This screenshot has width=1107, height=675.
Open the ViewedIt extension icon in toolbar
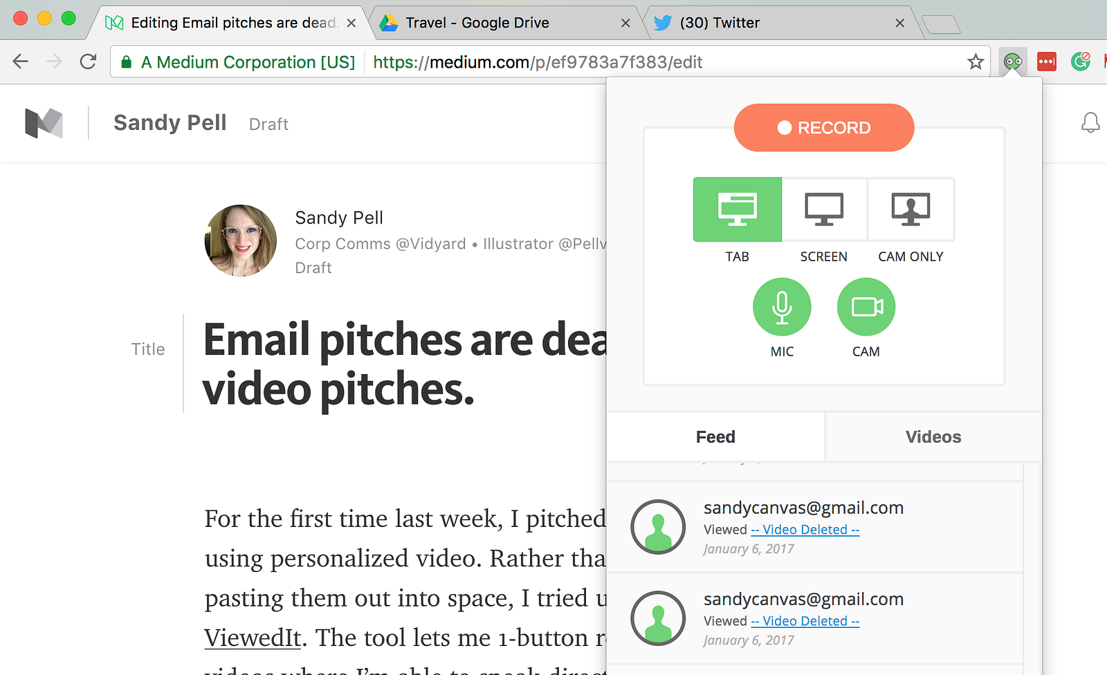point(1013,62)
